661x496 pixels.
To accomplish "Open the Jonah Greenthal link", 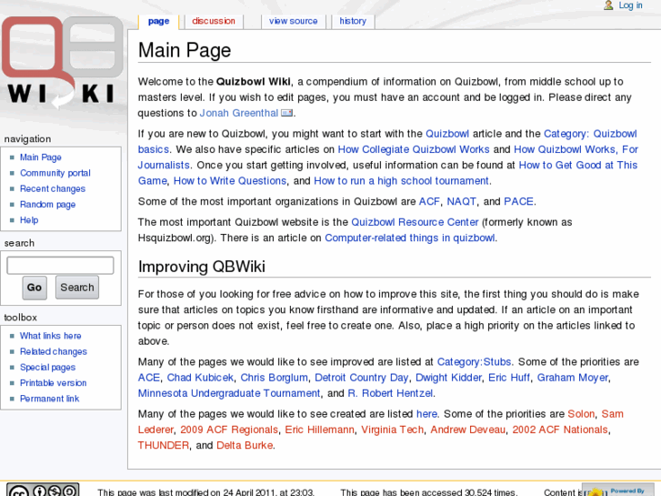I will 238,113.
